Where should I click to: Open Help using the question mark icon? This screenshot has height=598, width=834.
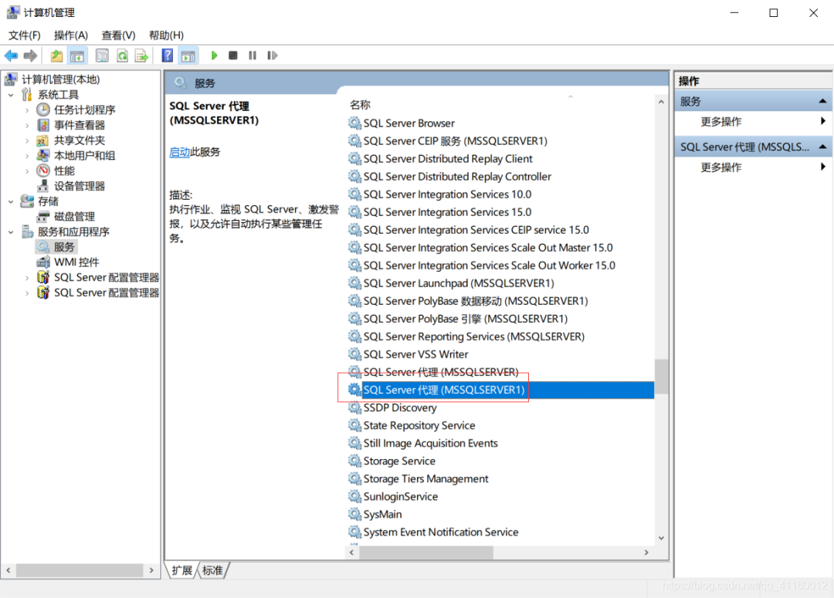click(x=168, y=55)
